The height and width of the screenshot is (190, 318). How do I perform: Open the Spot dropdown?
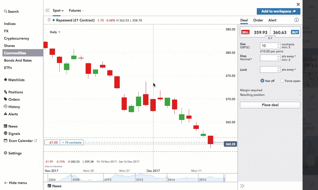[58, 11]
